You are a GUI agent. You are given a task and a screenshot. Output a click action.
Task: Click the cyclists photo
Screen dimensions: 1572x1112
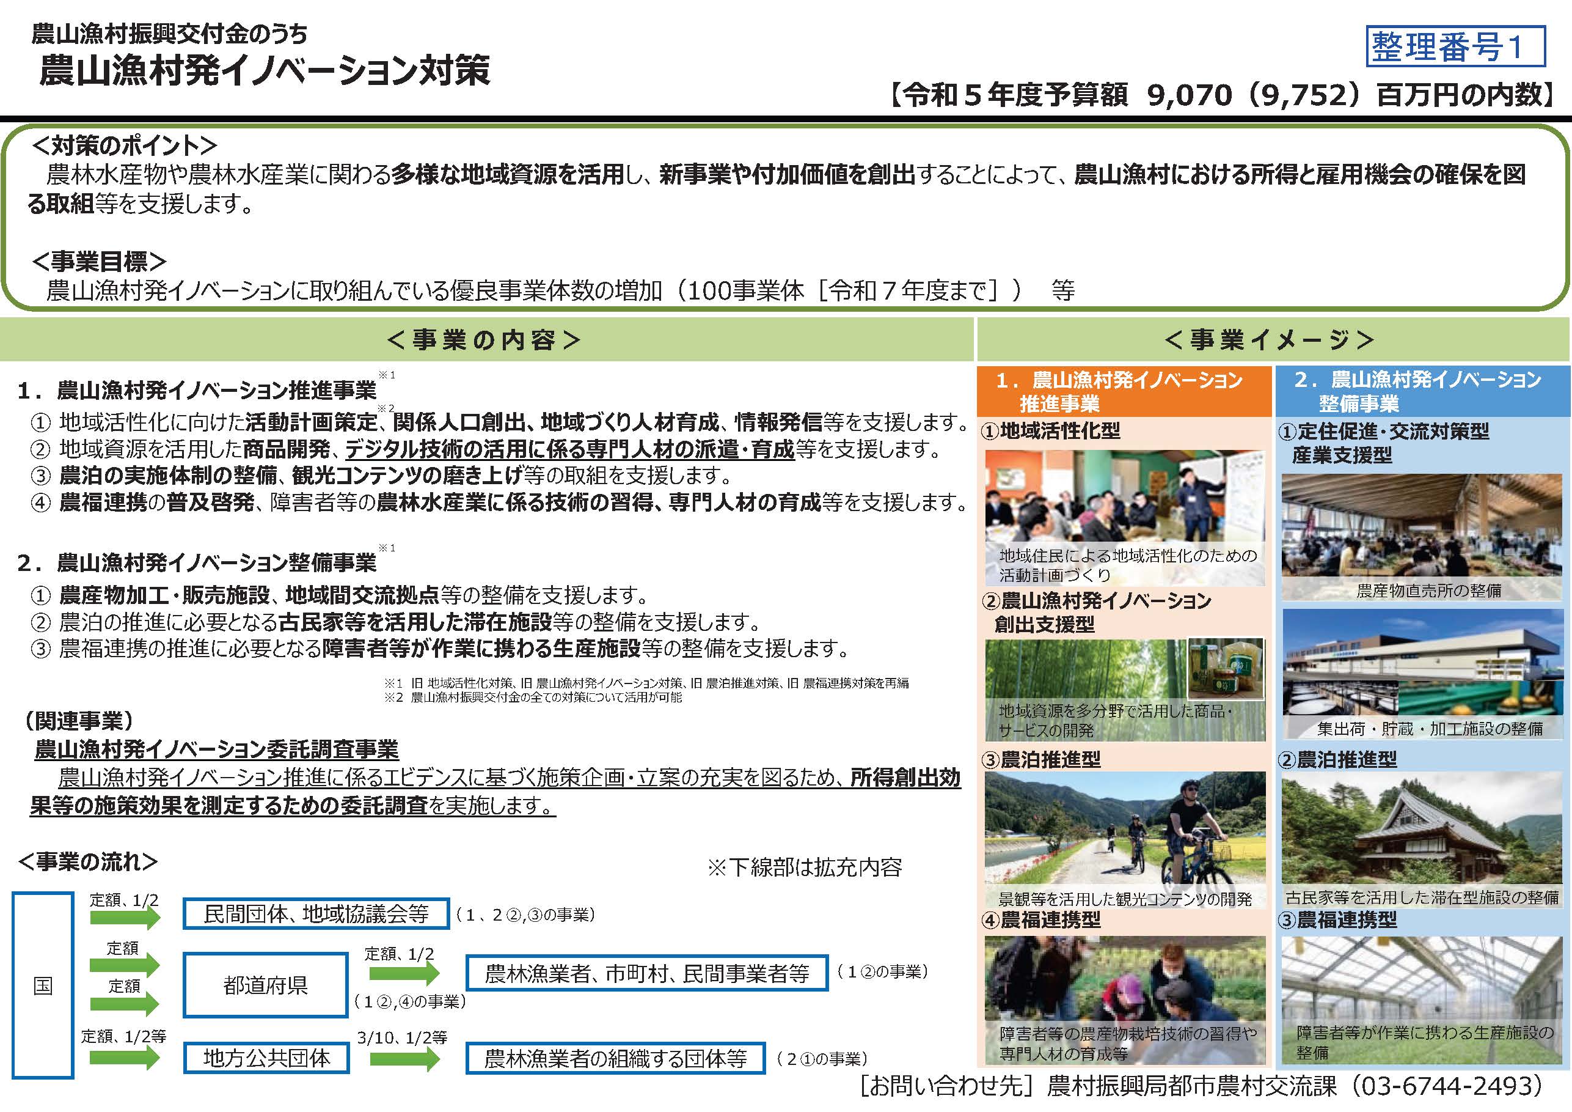point(1125,840)
